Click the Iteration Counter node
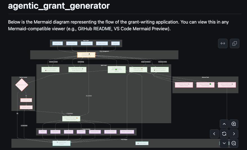The image size is (247, 150). 26,107
